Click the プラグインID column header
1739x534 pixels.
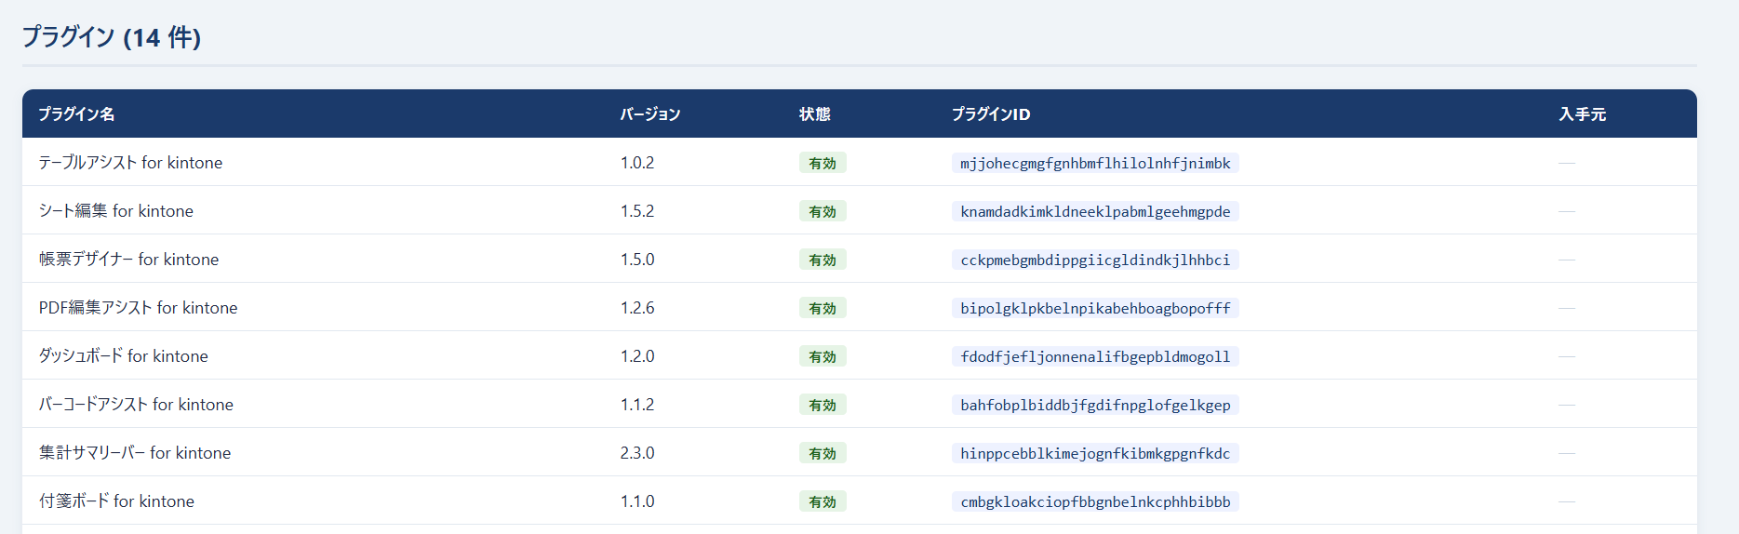tap(991, 113)
